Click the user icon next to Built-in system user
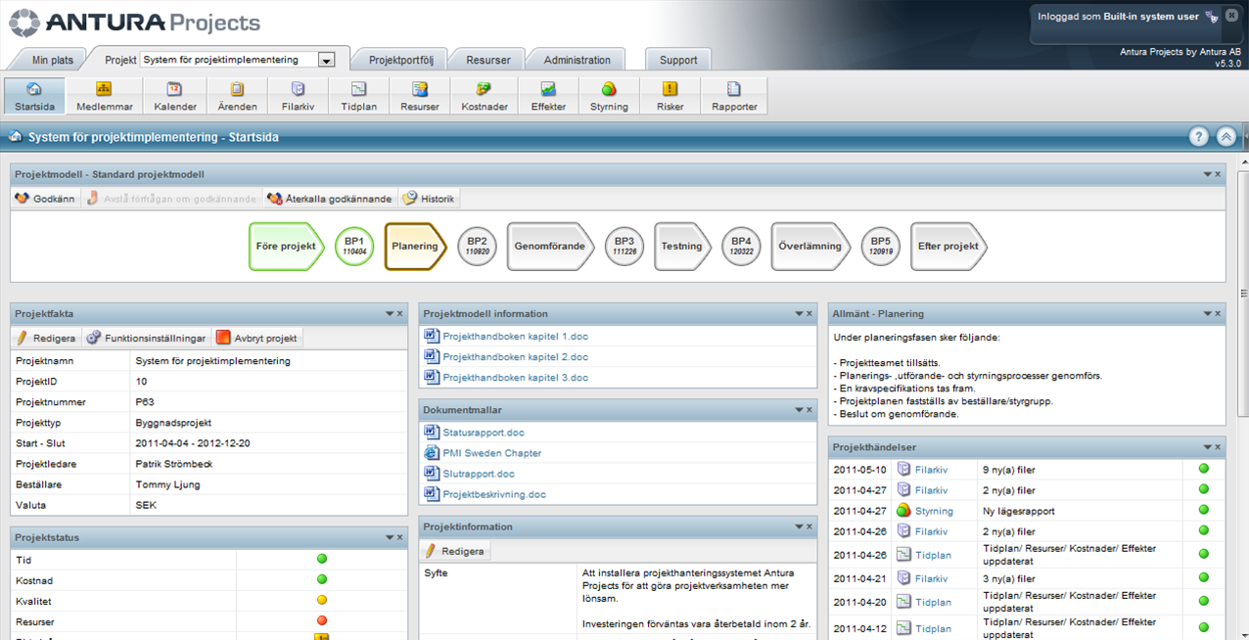The height and width of the screenshot is (640, 1249). point(1212,17)
